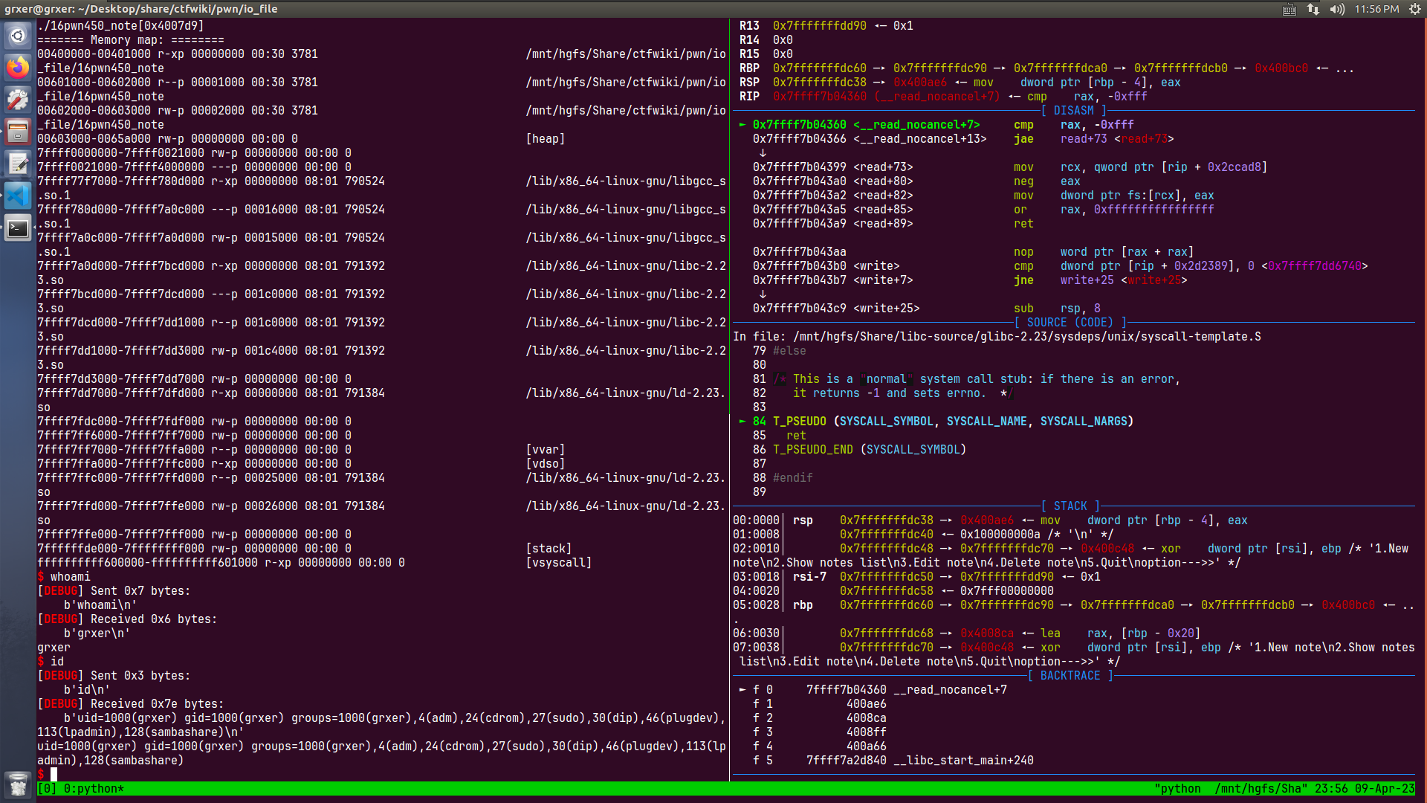The height and width of the screenshot is (803, 1427).
Task: Click the '[vsyscall]' memory map entry
Action: click(x=559, y=563)
